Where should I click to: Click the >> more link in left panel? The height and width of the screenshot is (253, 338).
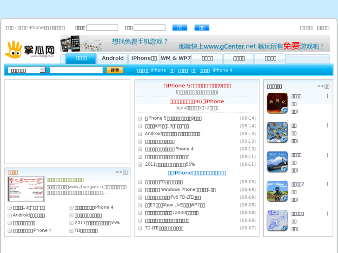tap(121, 172)
